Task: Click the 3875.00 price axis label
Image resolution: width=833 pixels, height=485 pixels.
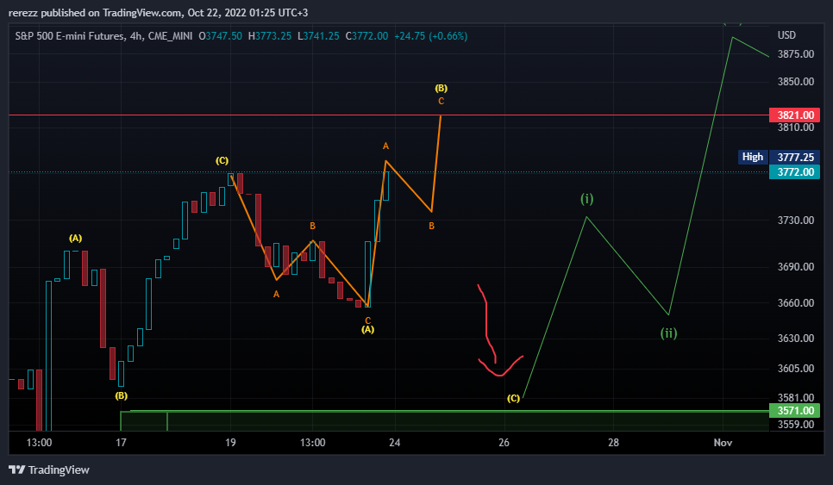Action: pos(796,54)
